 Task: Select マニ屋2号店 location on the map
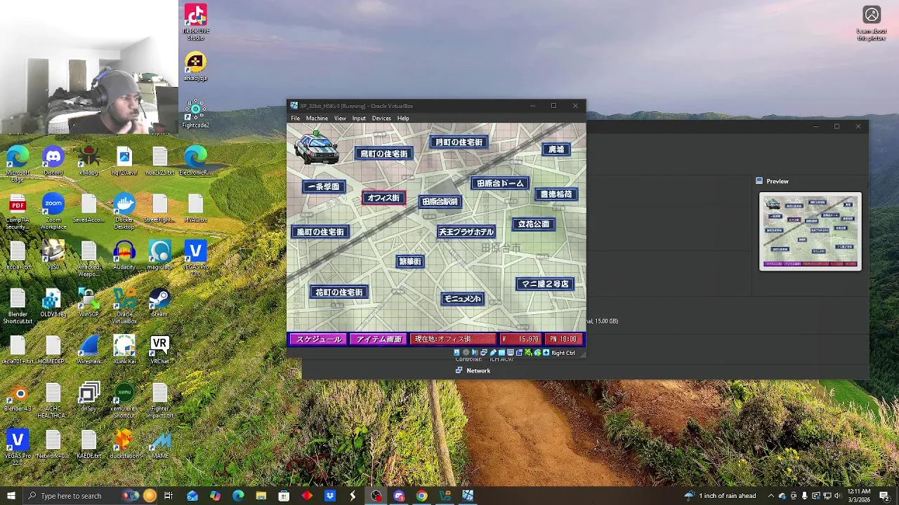pos(545,283)
